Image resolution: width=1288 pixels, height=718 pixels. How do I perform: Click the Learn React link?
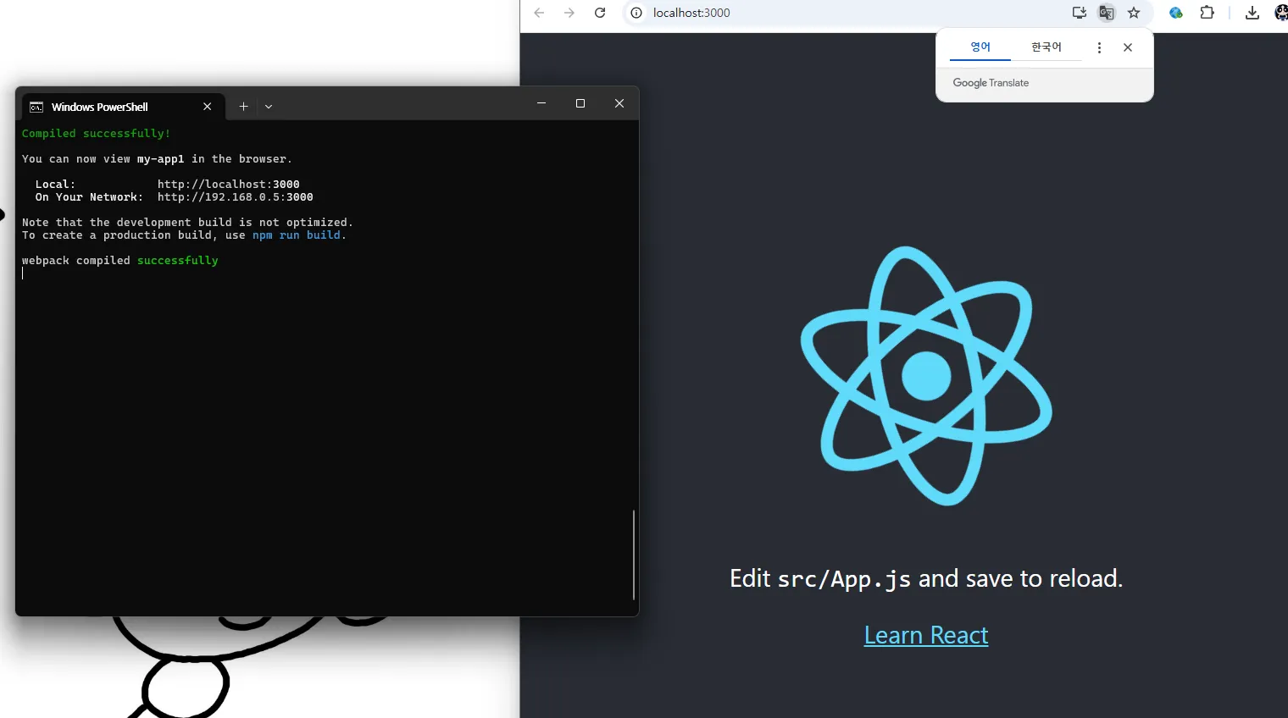926,635
